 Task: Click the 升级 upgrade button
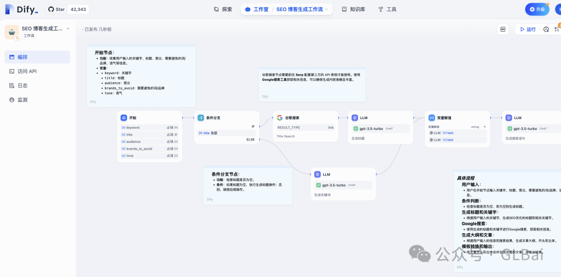coord(537,9)
